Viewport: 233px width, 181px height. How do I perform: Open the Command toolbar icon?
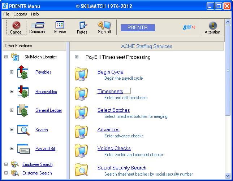[38, 25]
